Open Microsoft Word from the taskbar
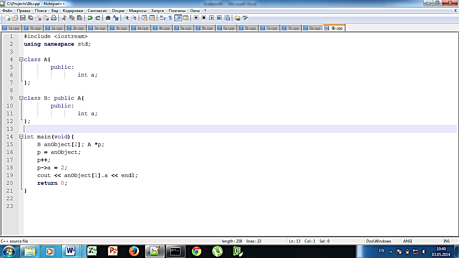Image resolution: width=459 pixels, height=258 pixels. tap(71, 251)
